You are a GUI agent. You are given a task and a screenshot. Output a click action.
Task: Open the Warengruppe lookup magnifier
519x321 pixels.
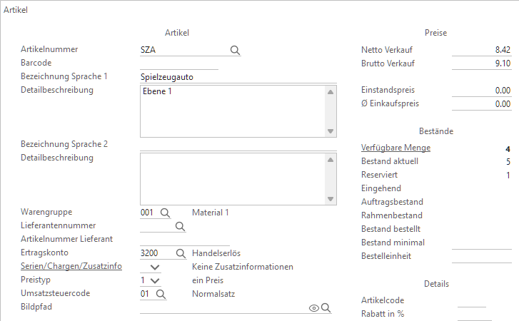164,213
